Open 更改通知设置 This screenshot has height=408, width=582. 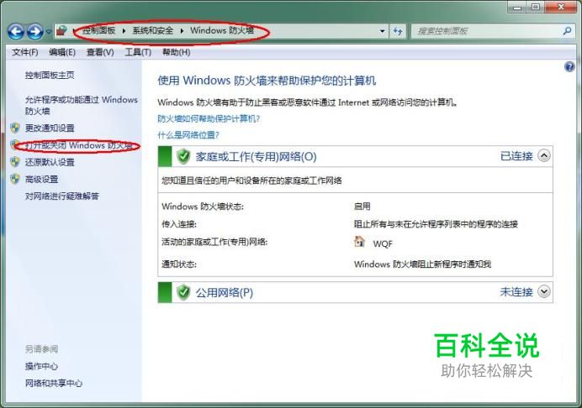tap(50, 128)
